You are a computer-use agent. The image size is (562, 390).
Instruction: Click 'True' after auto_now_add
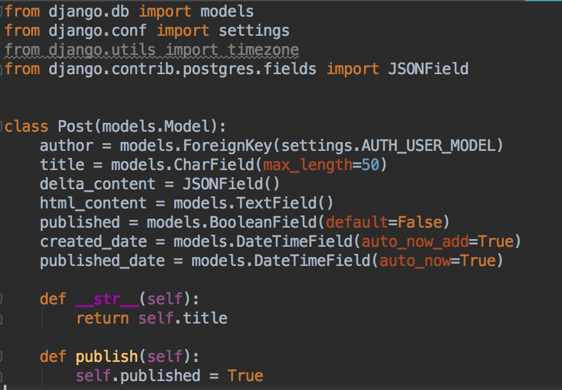(x=496, y=242)
